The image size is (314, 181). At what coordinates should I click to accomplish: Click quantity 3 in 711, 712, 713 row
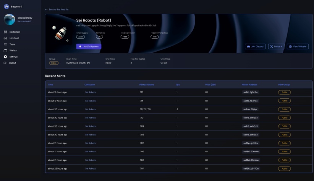tap(177, 109)
